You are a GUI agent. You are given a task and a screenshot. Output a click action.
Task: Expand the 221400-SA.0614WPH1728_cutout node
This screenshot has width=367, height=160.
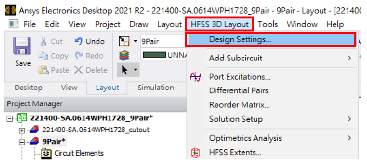pyautogui.click(x=22, y=130)
